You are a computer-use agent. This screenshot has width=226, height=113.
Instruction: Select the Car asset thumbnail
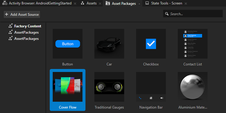[x=109, y=44]
